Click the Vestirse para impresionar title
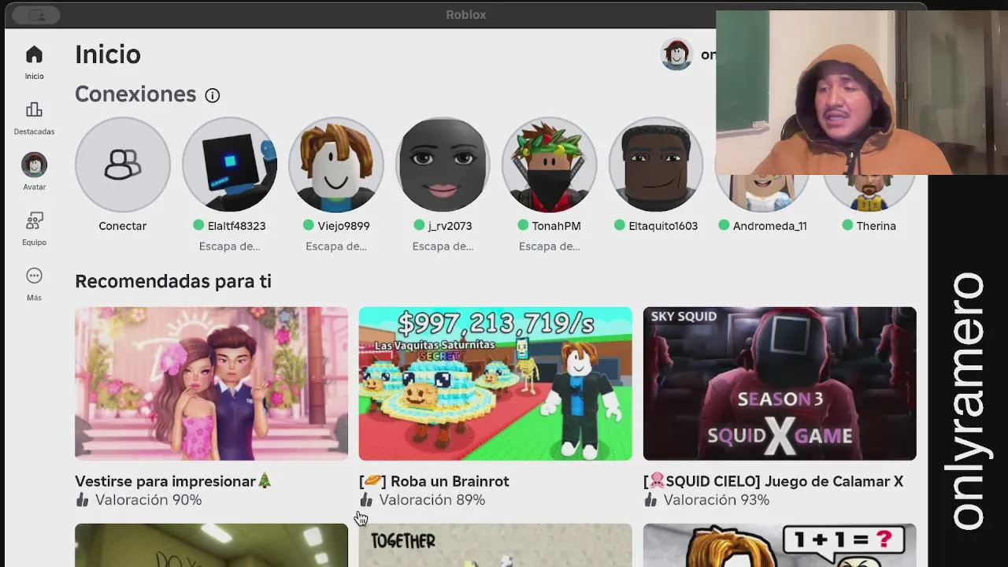1008x567 pixels. [x=173, y=481]
